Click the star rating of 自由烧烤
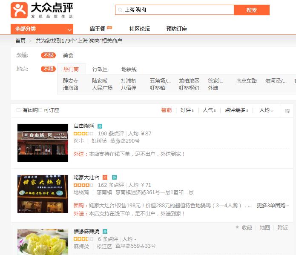The image size is (296, 255). pyautogui.click(x=83, y=134)
